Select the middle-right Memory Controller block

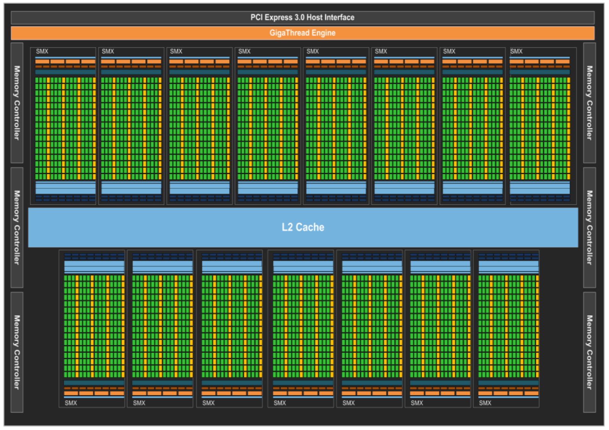pos(590,228)
